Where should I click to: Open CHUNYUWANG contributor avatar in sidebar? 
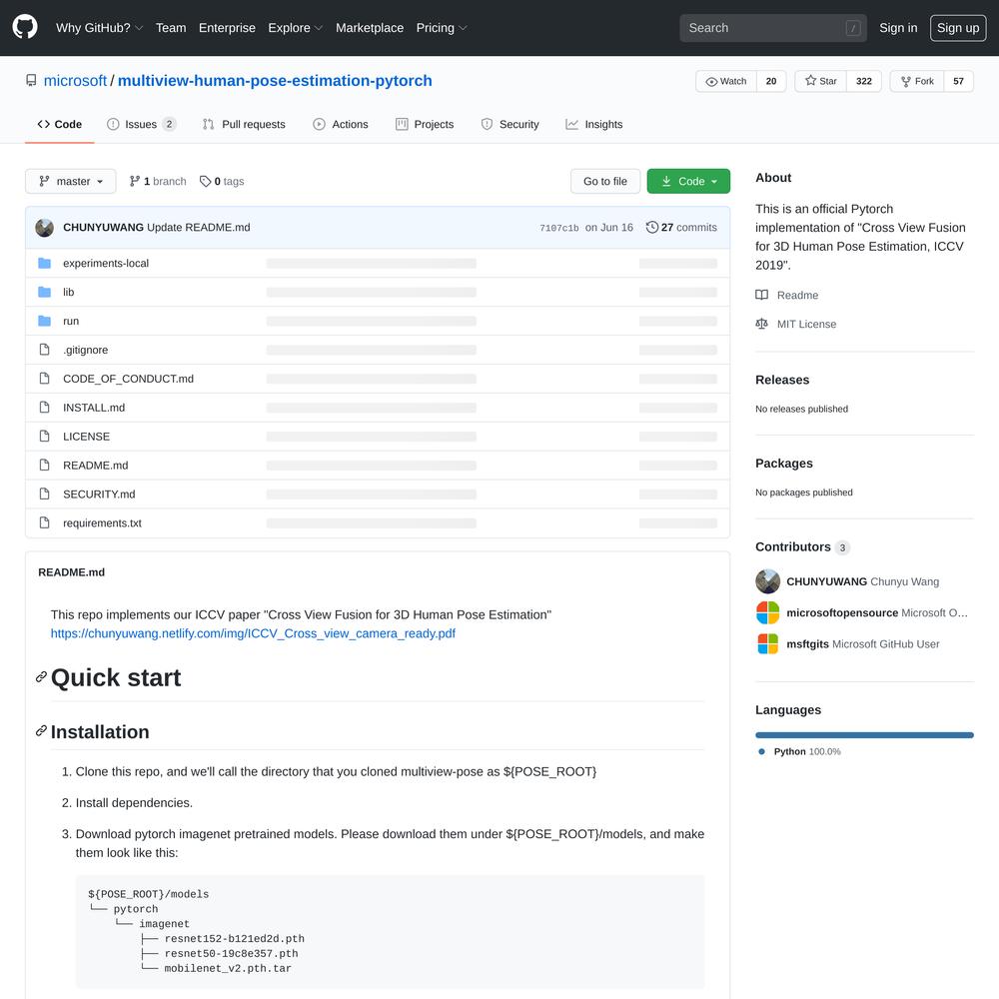click(x=767, y=581)
